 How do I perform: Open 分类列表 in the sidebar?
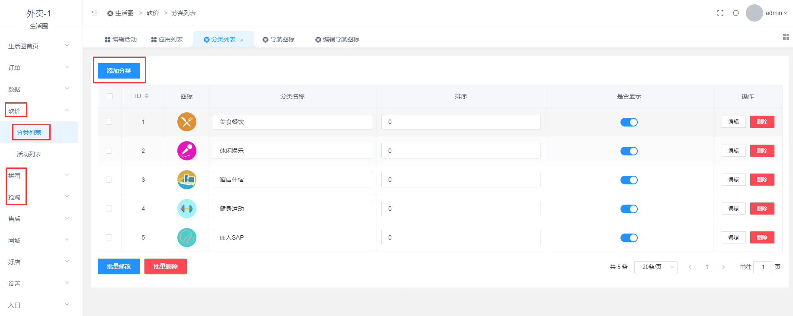point(39,132)
